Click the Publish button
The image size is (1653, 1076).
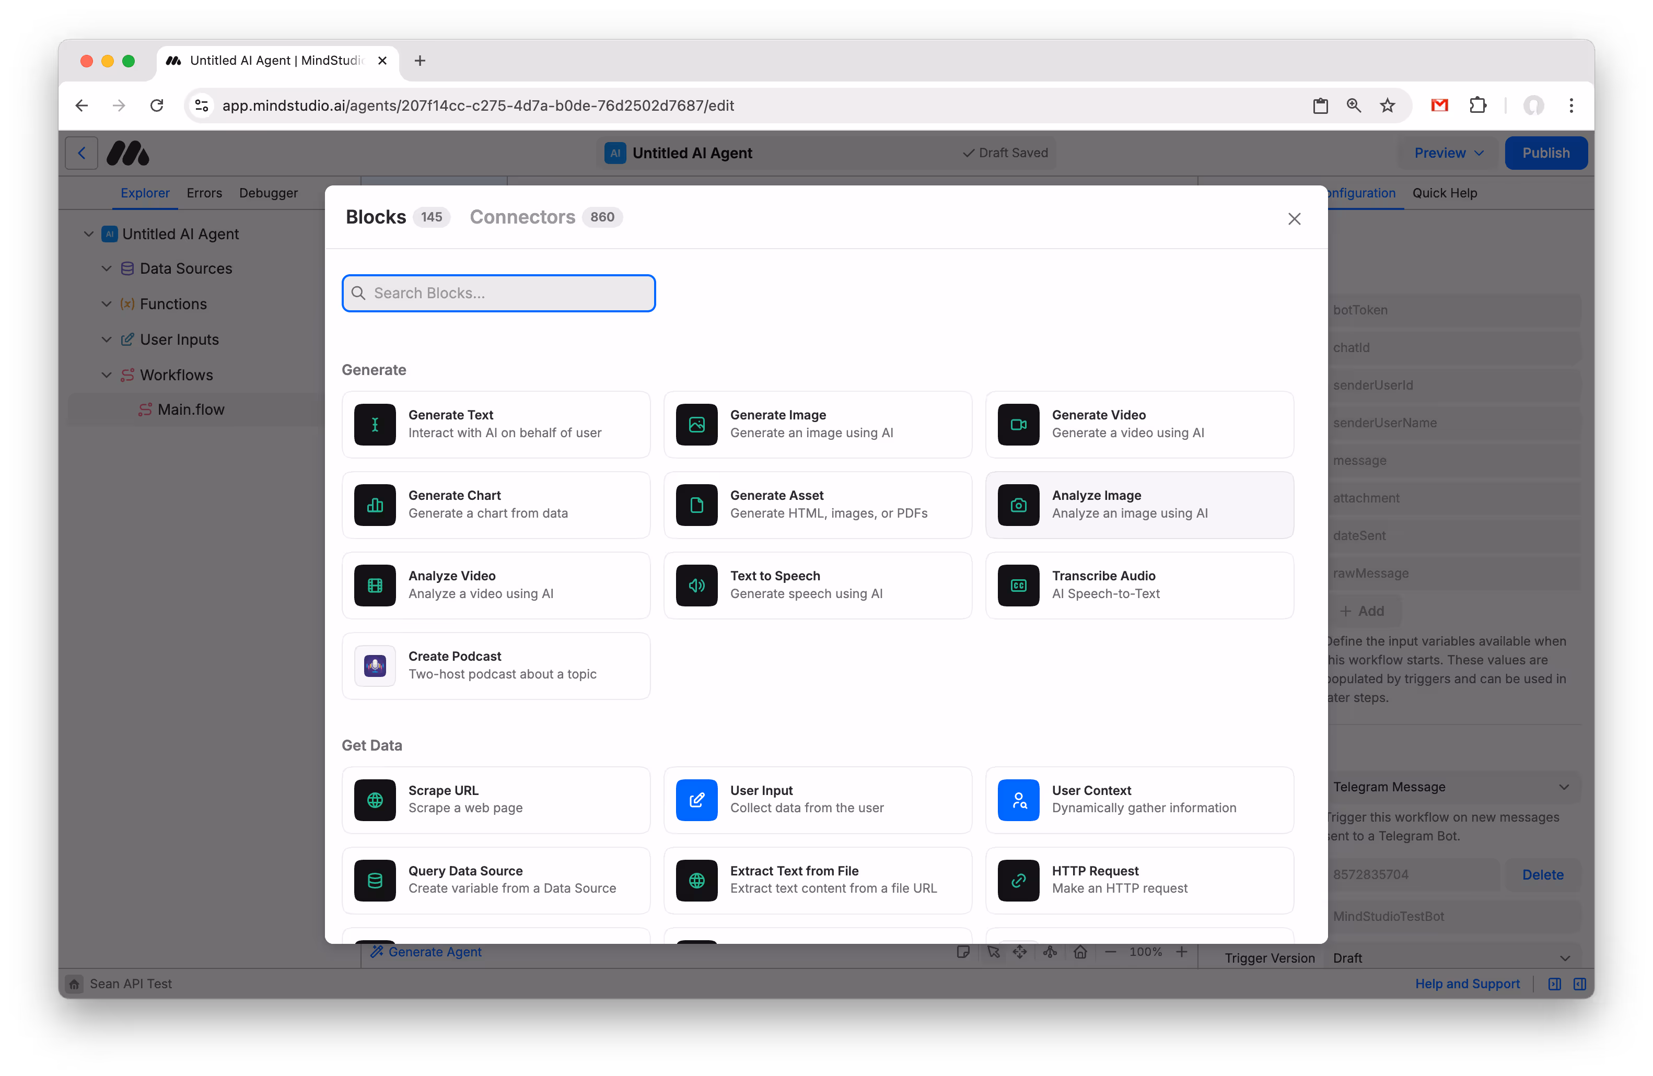tap(1545, 153)
